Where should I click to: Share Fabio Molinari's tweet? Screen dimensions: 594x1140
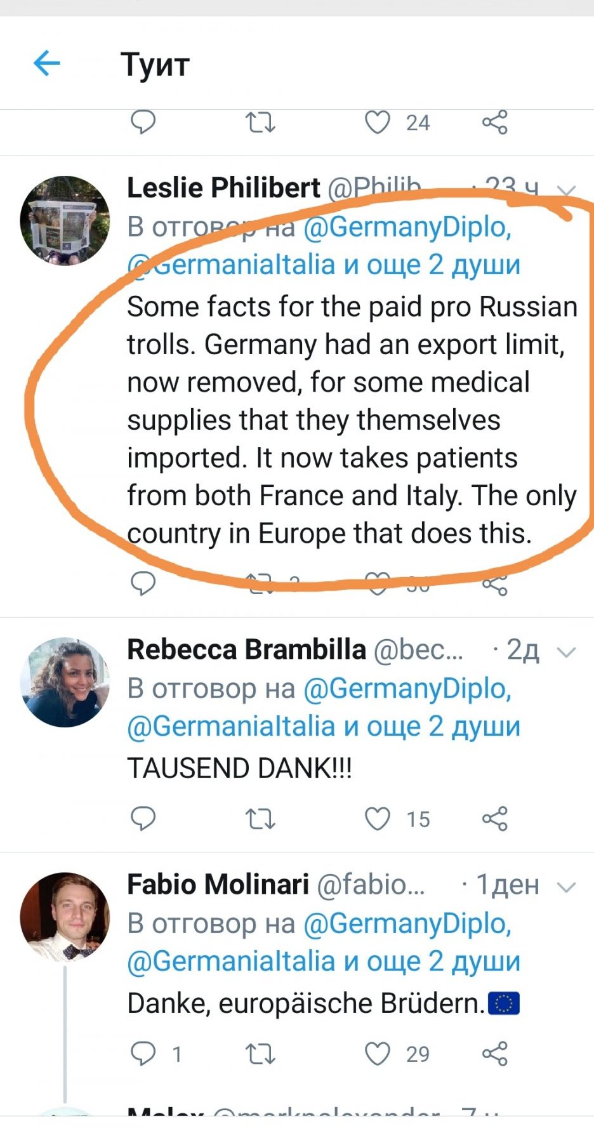[495, 1054]
